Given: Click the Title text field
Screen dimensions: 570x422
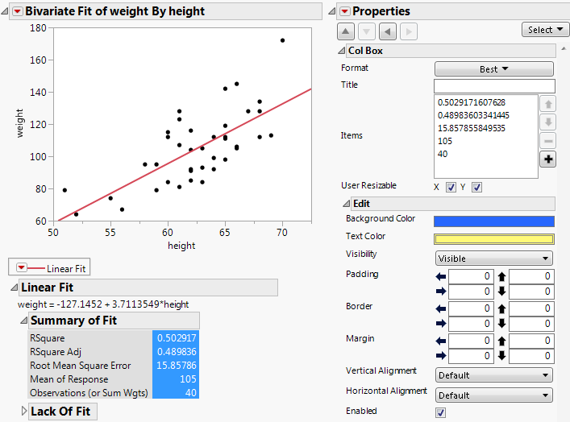Looking at the screenshot, I should 493,85.
